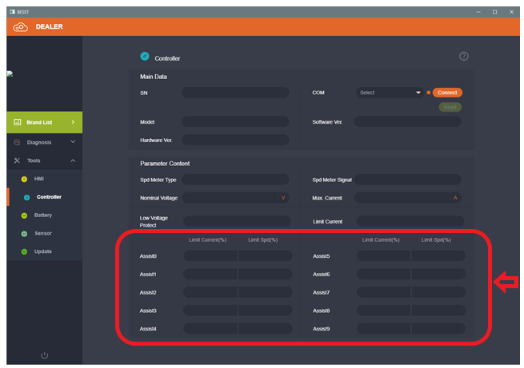The width and height of the screenshot is (524, 368).
Task: Open the Battery page
Action: [x=43, y=216]
